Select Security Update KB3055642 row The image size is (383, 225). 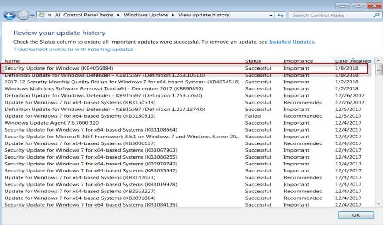(x=186, y=171)
